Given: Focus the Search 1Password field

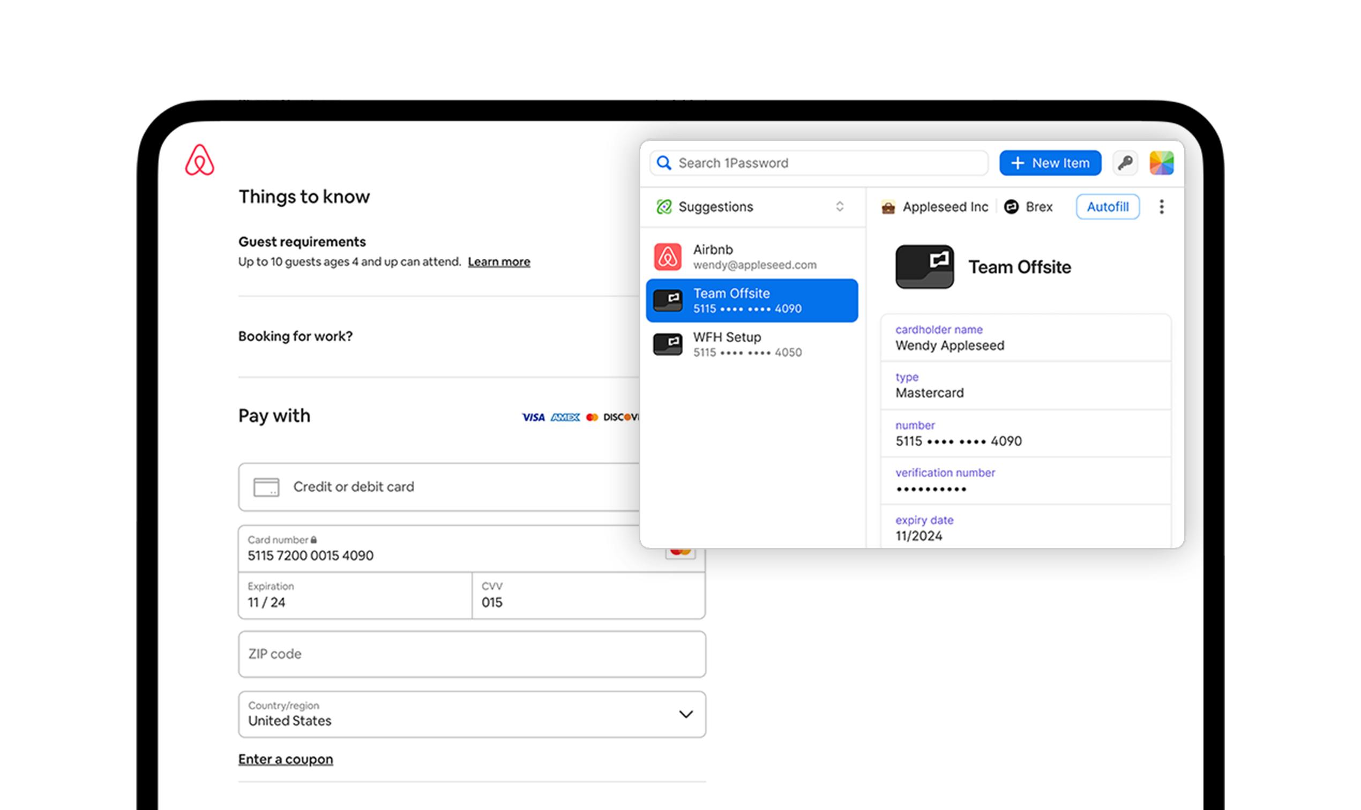Looking at the screenshot, I should pyautogui.click(x=819, y=163).
